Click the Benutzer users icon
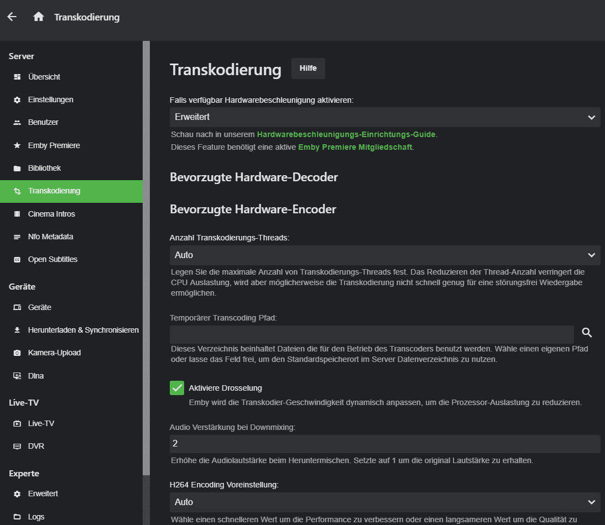605x525 pixels. coord(17,122)
